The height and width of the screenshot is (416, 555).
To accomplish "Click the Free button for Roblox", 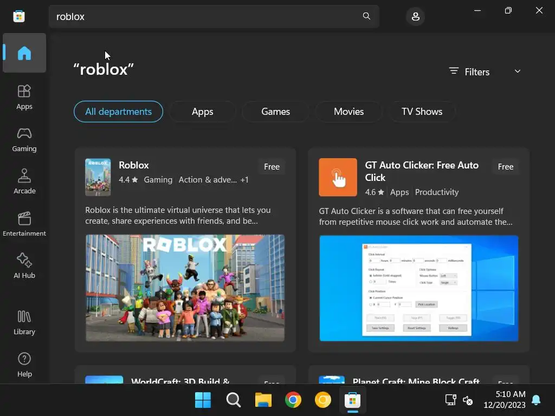I will pyautogui.click(x=272, y=167).
